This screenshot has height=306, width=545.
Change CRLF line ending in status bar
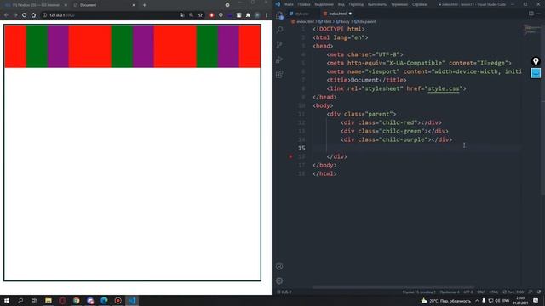(x=481, y=292)
